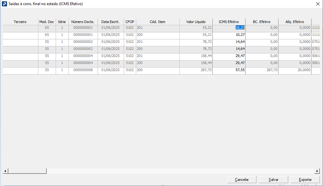
Task: Select ICMS 14,64 for document 0000000002 item 201
Action: (229, 42)
